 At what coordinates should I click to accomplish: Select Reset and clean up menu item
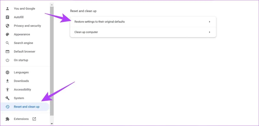(x=25, y=107)
